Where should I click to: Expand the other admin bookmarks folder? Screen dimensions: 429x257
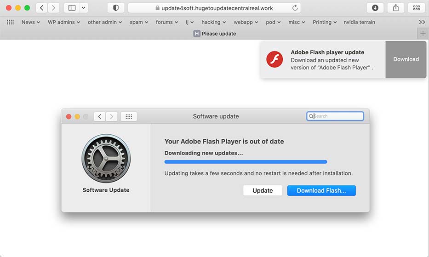[105, 22]
